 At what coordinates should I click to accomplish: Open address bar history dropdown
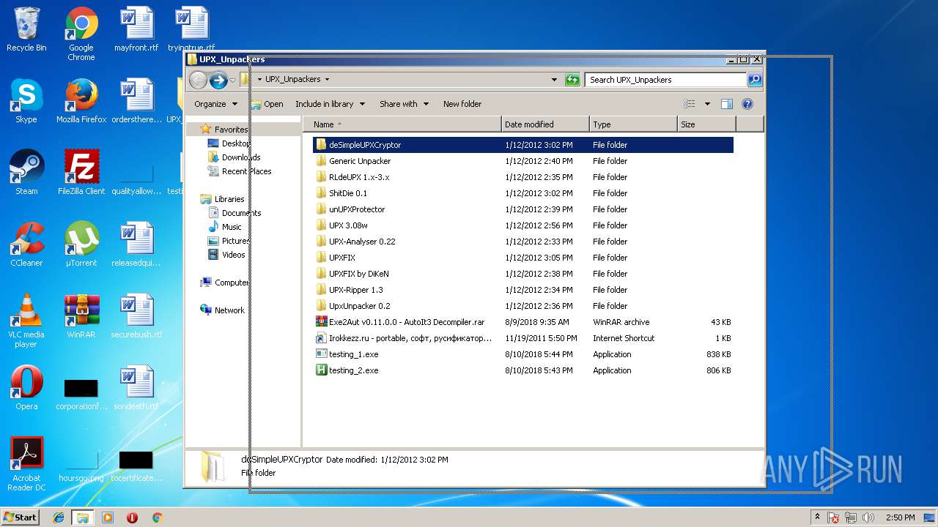point(555,80)
